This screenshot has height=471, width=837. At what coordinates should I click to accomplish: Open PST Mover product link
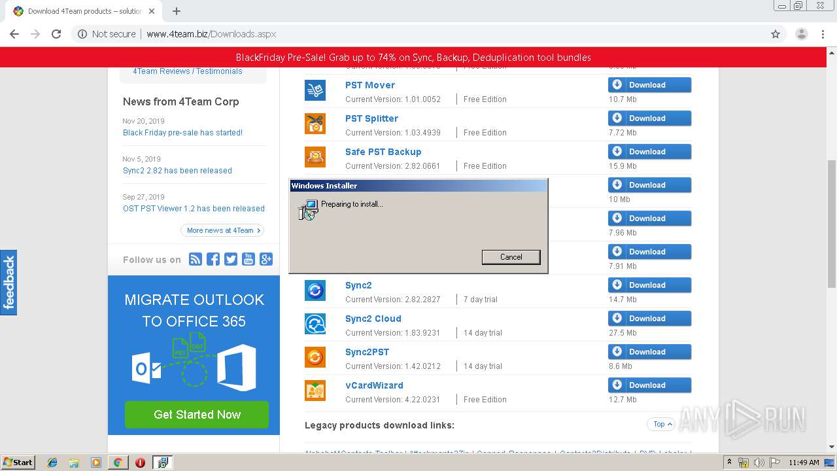(x=370, y=85)
